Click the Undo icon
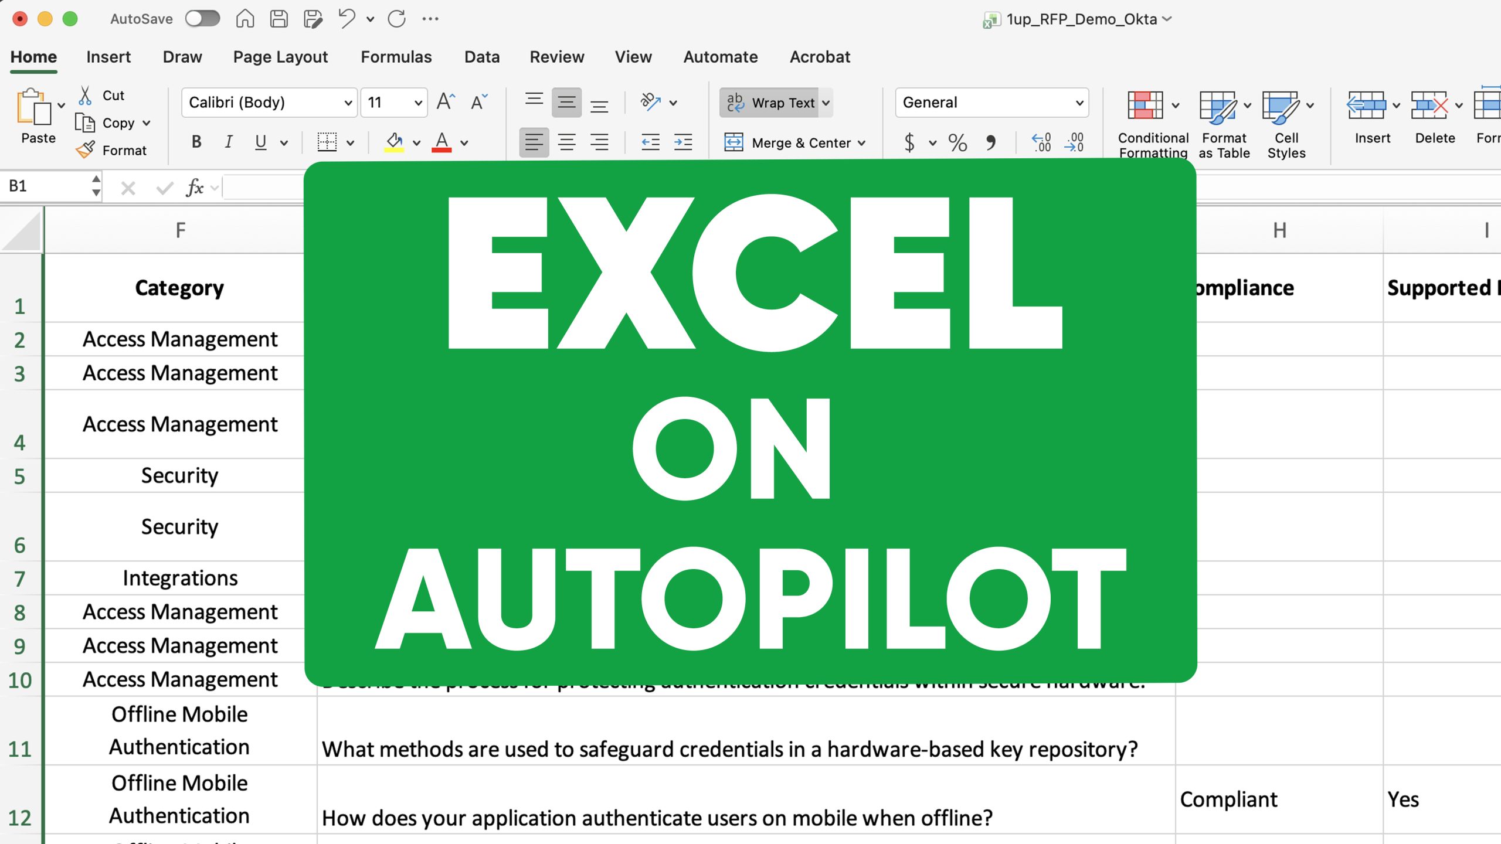The image size is (1501, 844). [x=345, y=18]
